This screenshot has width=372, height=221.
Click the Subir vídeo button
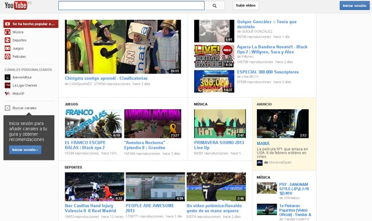point(245,5)
